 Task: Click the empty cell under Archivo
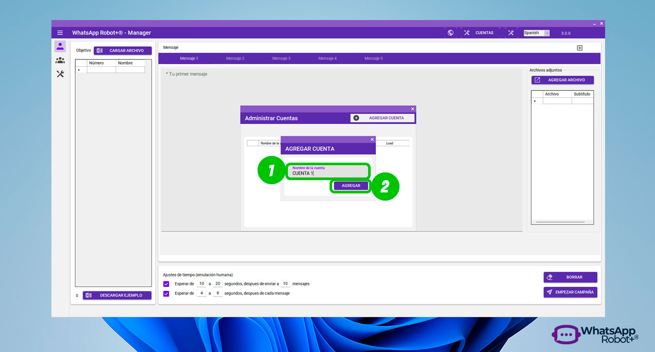click(x=557, y=101)
